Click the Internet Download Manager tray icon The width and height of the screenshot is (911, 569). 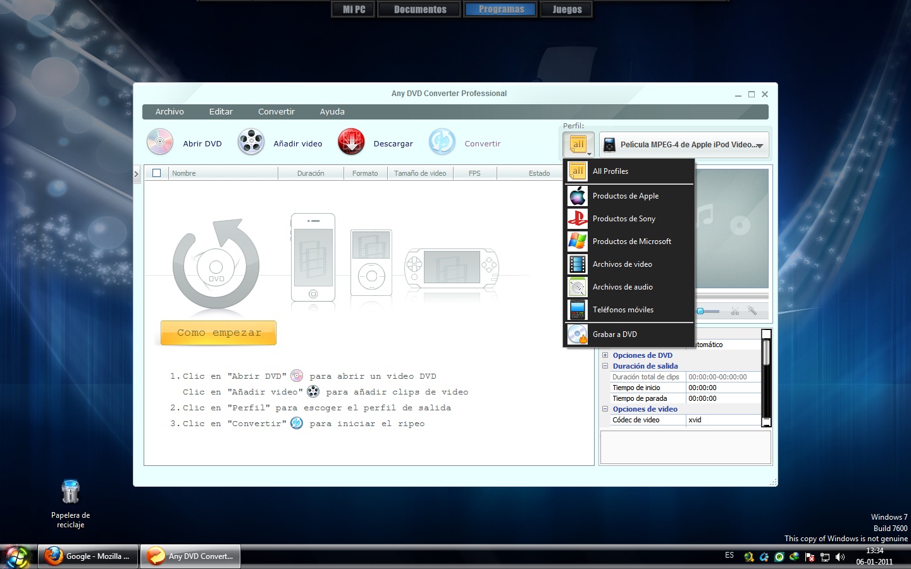795,557
